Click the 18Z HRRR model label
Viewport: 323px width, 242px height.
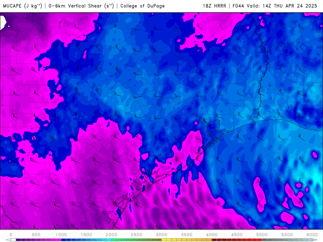pyautogui.click(x=214, y=6)
